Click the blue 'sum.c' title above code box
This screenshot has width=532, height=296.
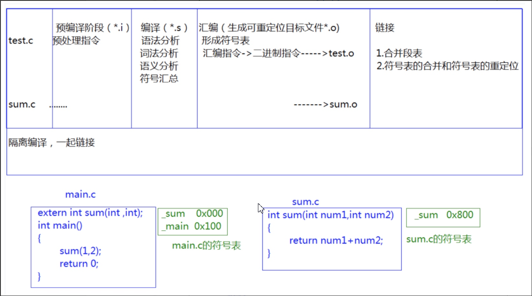306,202
